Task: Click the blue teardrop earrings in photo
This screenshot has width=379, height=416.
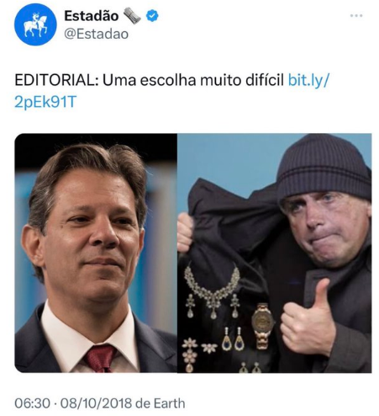Action: click(233, 339)
